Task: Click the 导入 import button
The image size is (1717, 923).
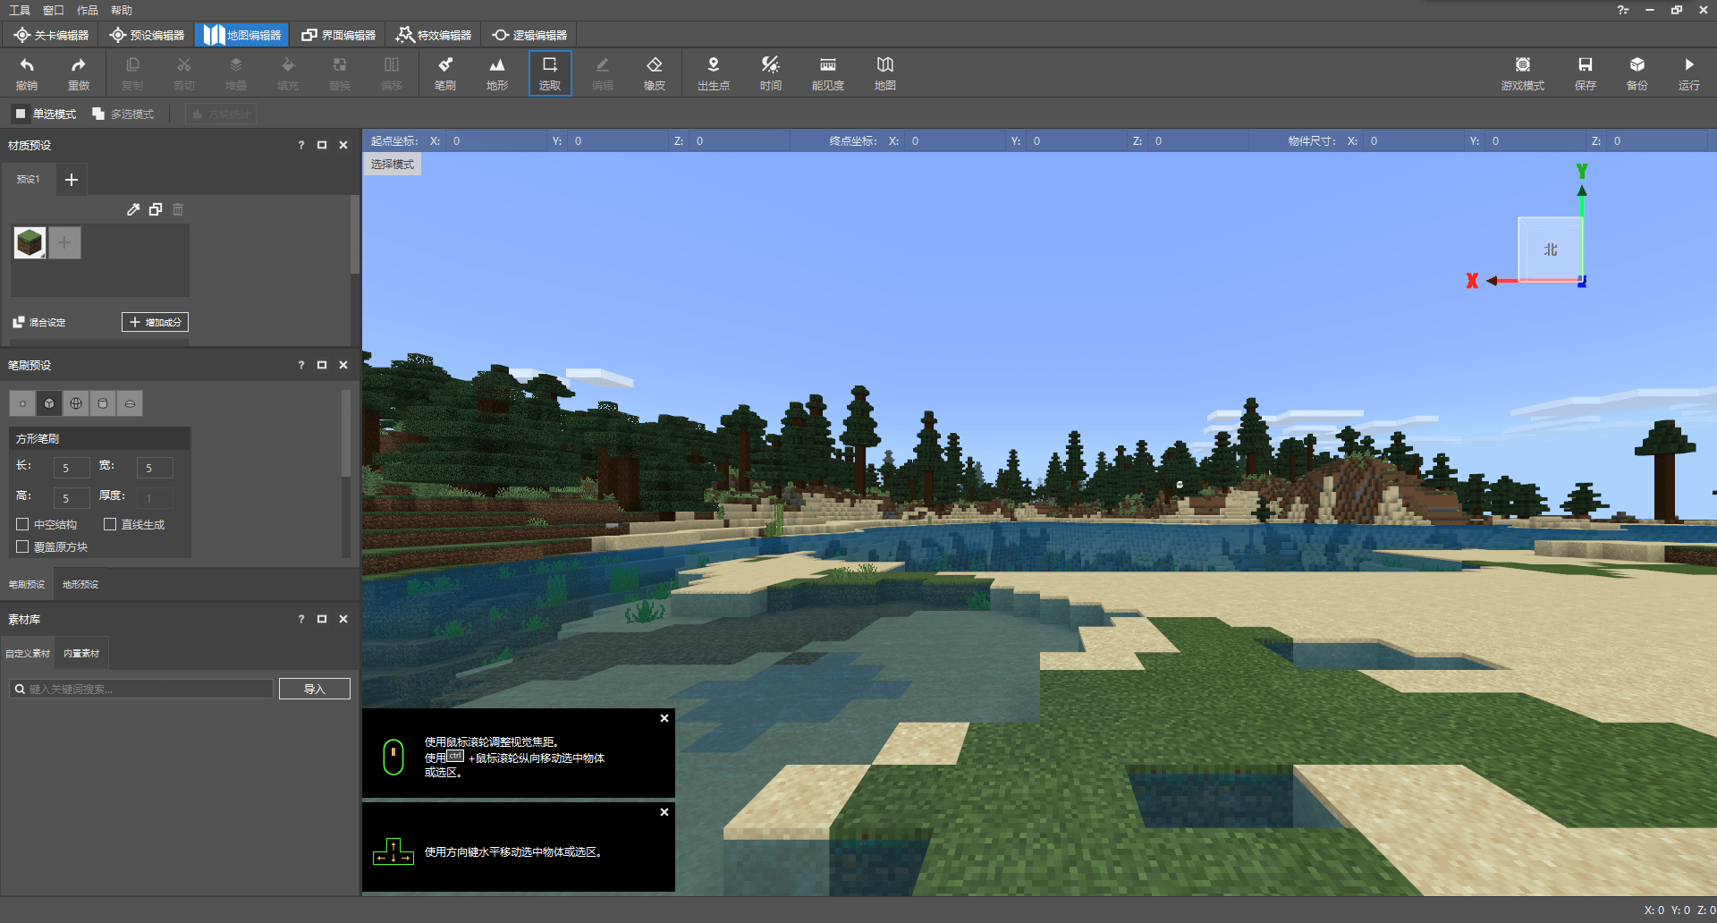Action: pos(314,689)
